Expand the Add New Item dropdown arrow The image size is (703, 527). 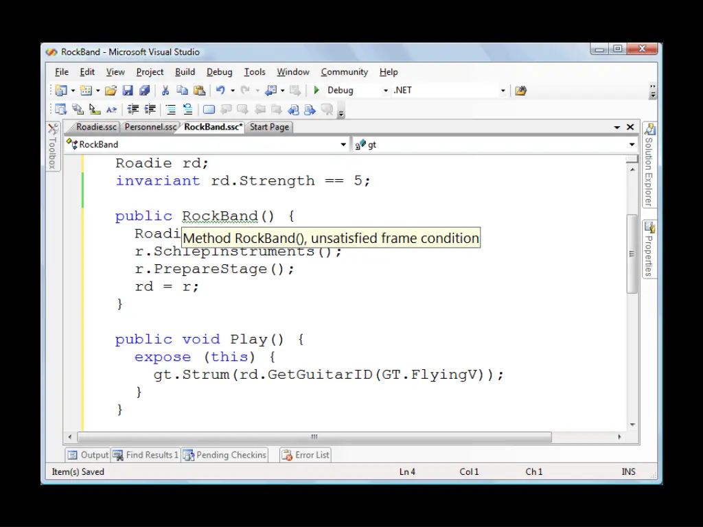pos(97,91)
